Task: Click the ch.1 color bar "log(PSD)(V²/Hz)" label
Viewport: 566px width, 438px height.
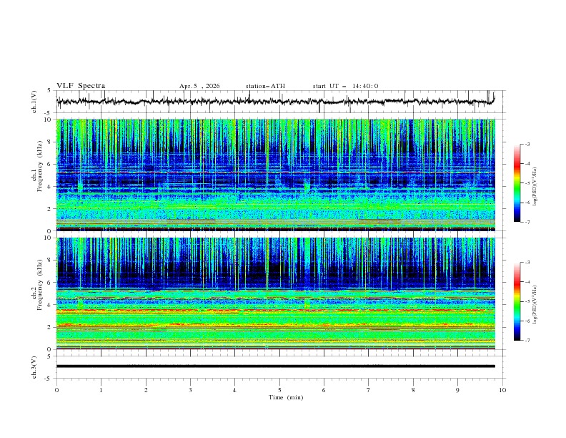Action: click(535, 187)
